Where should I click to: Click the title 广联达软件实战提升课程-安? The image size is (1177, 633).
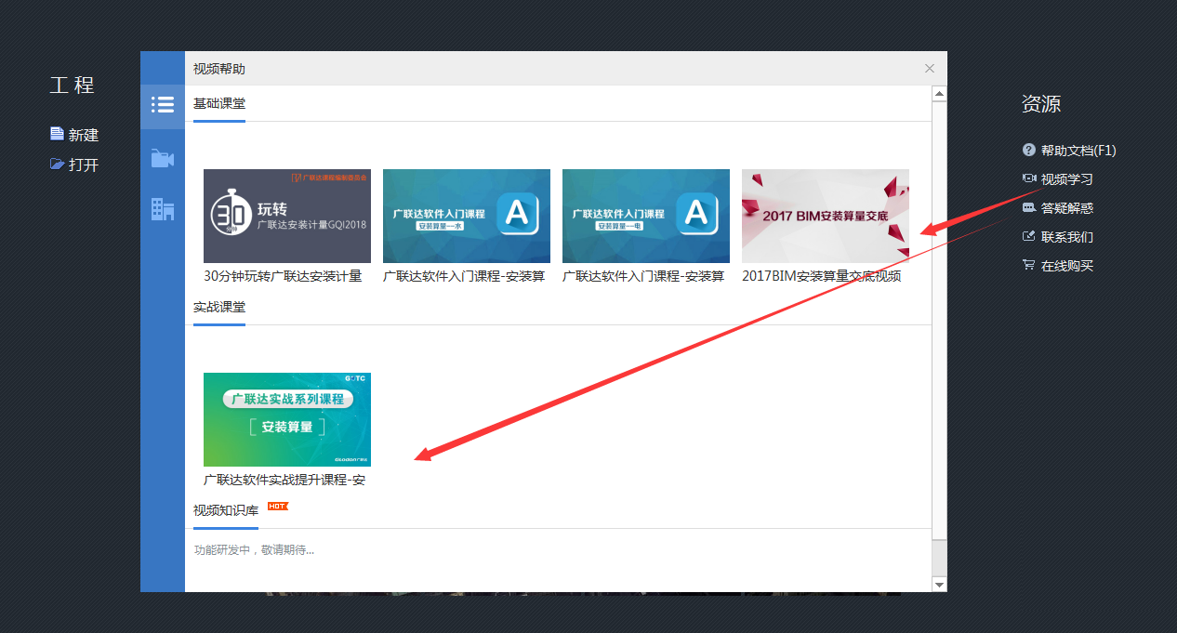coord(284,480)
